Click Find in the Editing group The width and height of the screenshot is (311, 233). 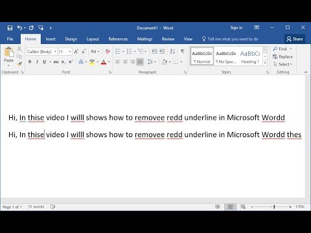pos(282,49)
